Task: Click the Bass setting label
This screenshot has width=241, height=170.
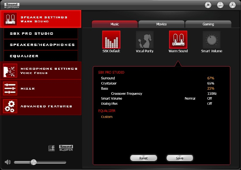Action: click(104, 88)
